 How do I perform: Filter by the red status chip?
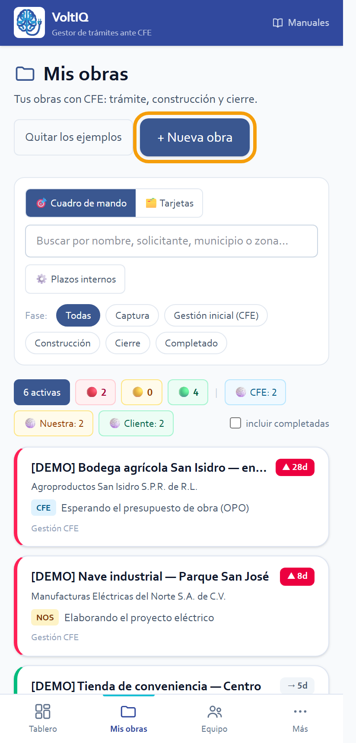95,392
